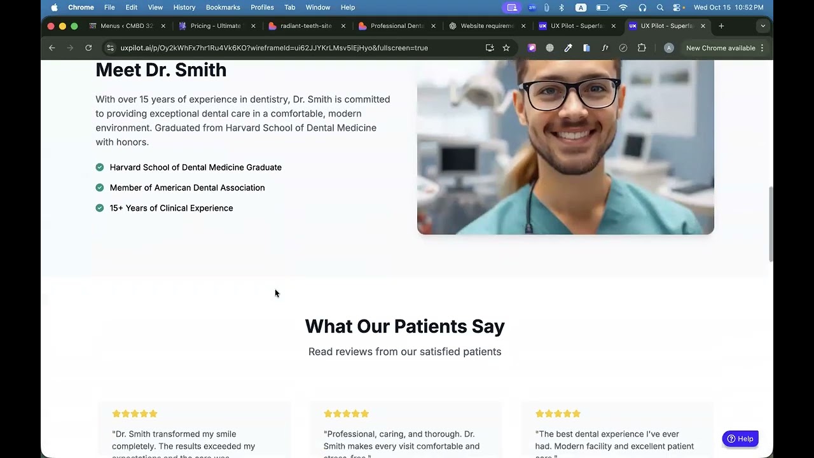The height and width of the screenshot is (458, 814).
Task: Reload the current page
Action: 88,48
